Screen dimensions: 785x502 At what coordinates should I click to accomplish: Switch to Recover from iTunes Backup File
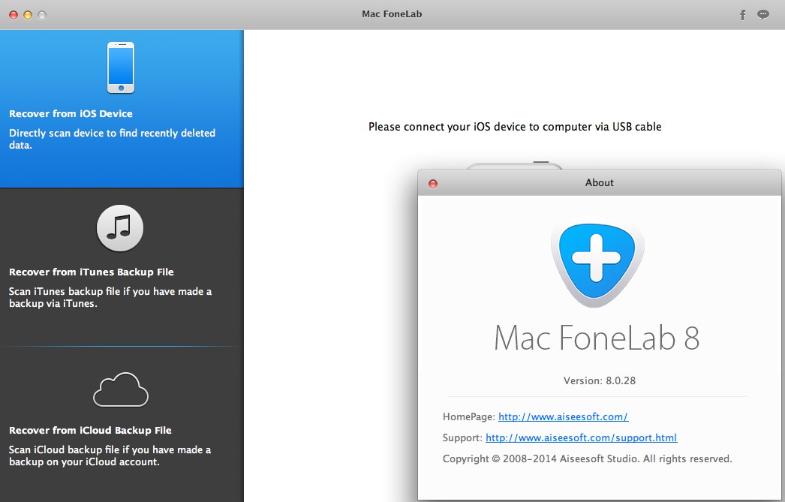click(122, 267)
